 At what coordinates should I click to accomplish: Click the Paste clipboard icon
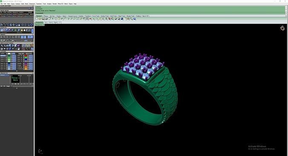pos(59,19)
